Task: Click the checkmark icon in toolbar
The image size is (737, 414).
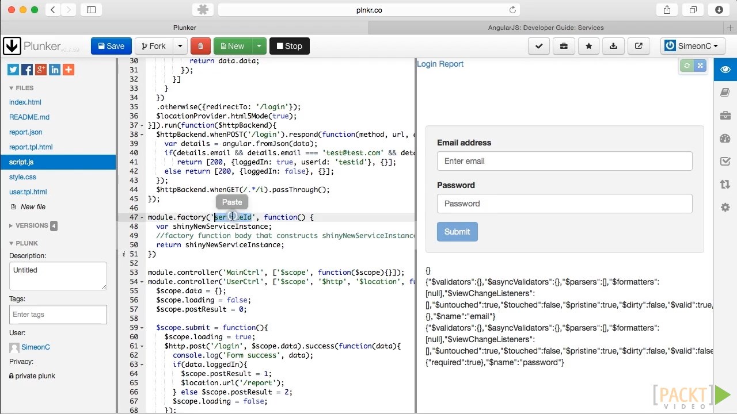Action: 539,46
